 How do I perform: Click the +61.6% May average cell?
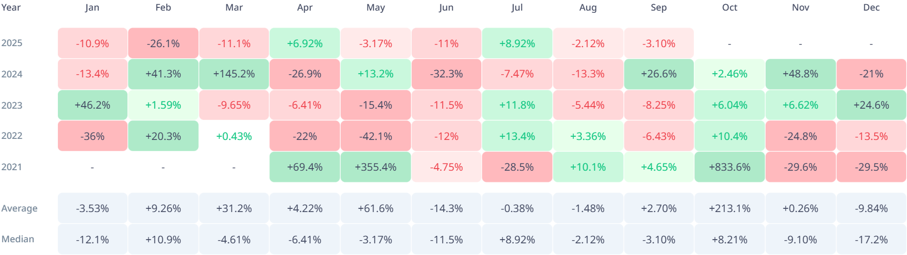tap(376, 208)
